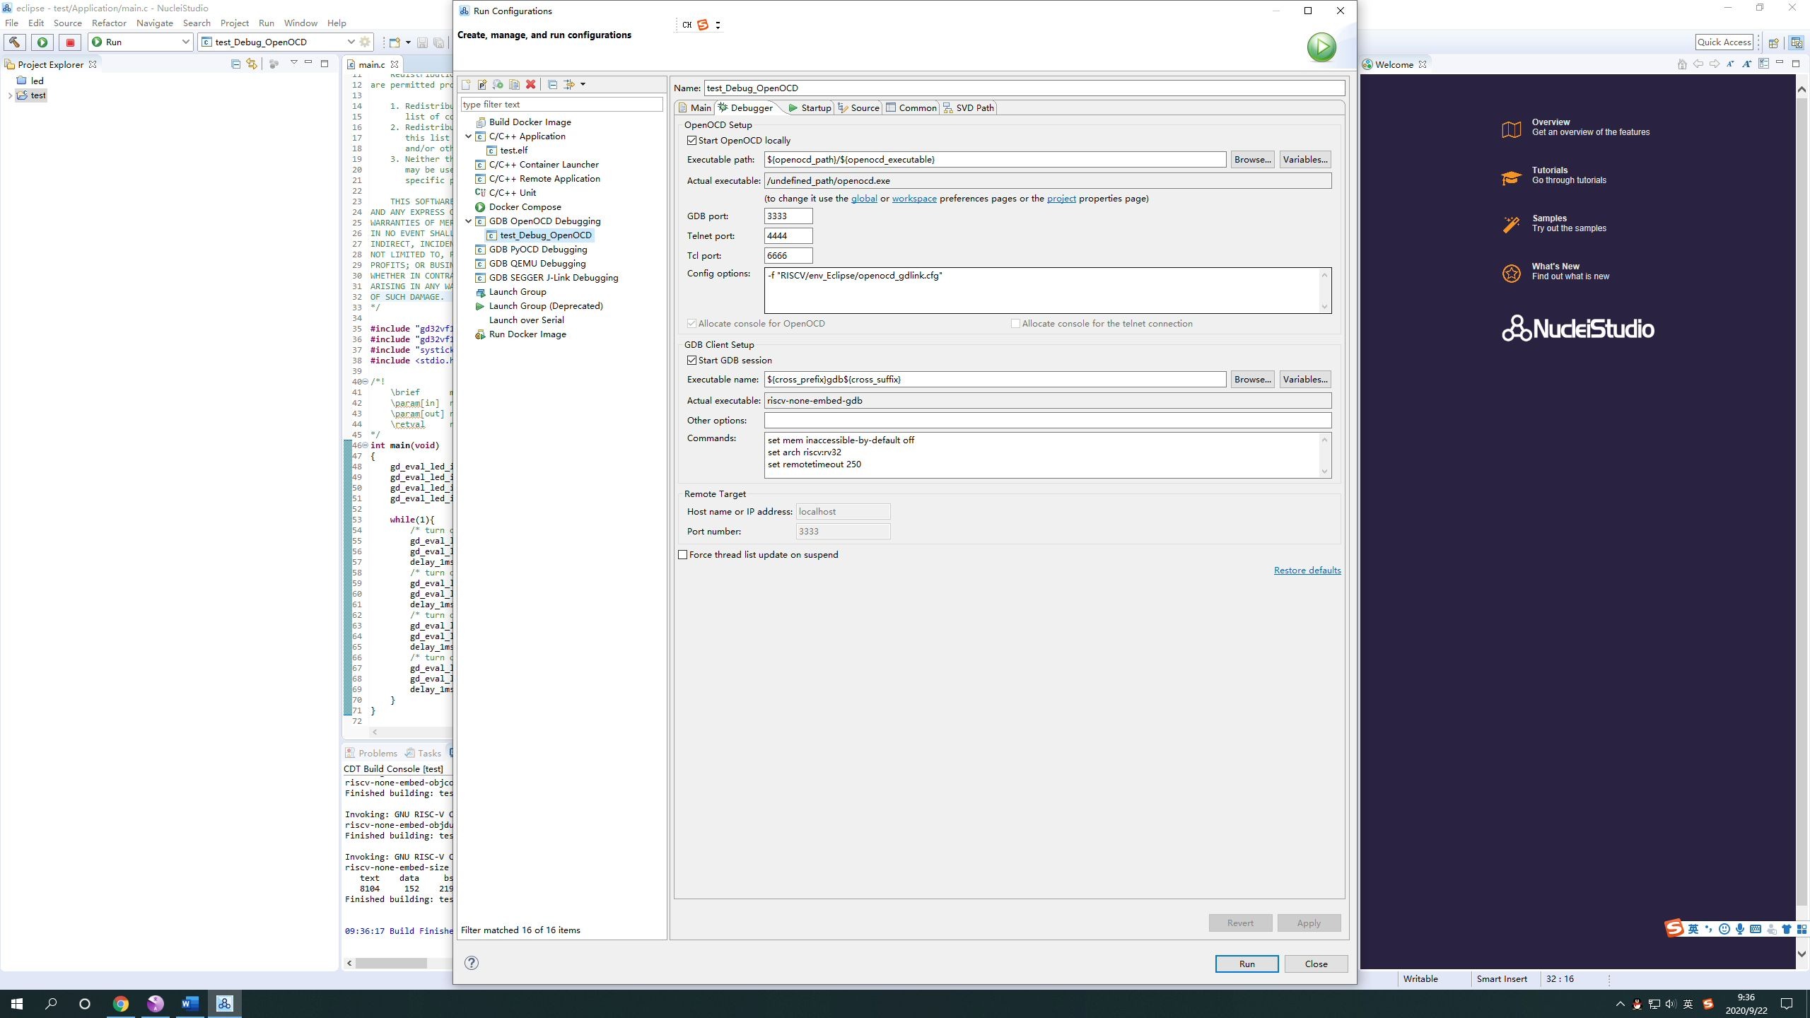Click the Restore defaults link

1307,571
